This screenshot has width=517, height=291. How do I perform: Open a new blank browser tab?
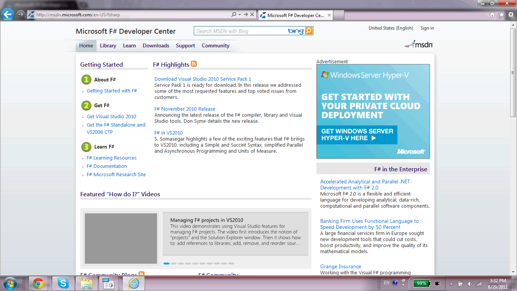(x=339, y=16)
